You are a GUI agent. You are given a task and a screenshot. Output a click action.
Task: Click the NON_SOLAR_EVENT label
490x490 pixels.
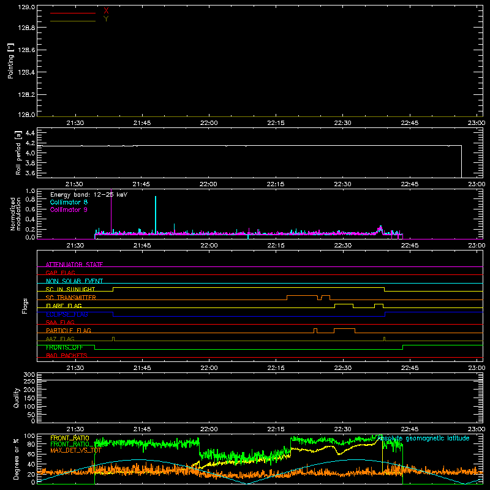[x=74, y=281]
